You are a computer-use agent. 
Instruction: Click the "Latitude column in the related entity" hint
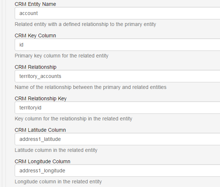click(x=56, y=150)
